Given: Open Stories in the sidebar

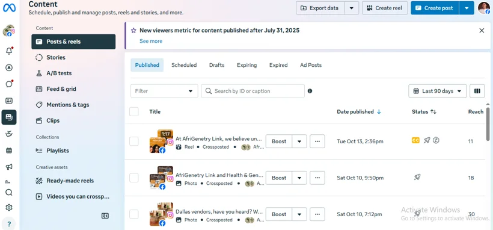Looking at the screenshot, I should coord(73,57).
